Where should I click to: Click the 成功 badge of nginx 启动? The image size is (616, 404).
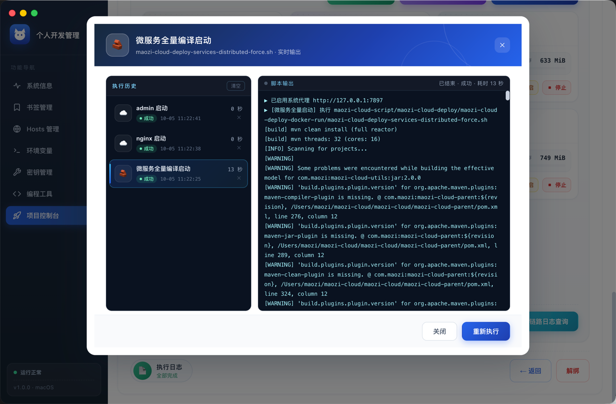[146, 149]
